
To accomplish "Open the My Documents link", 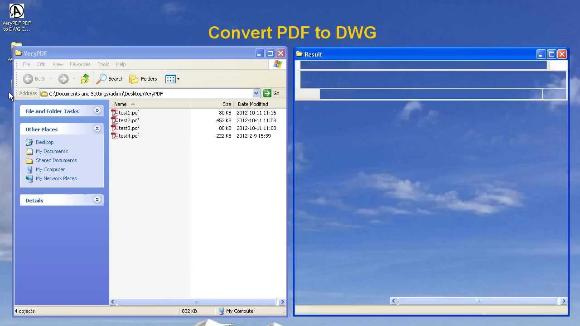I will pyautogui.click(x=52, y=151).
